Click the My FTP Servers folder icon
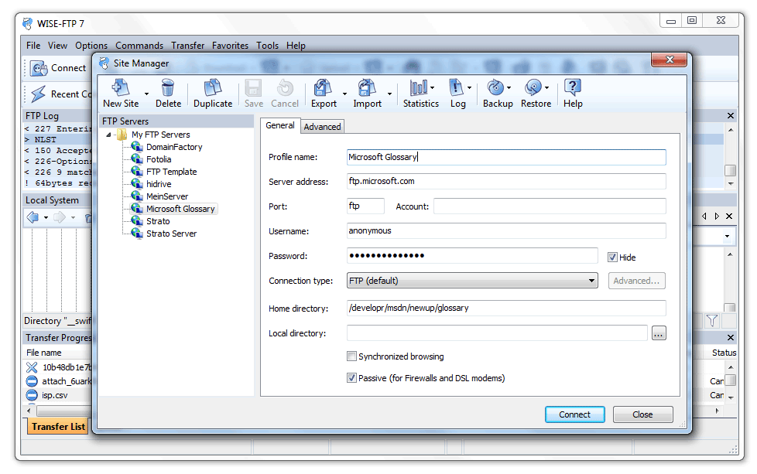 pyautogui.click(x=122, y=135)
